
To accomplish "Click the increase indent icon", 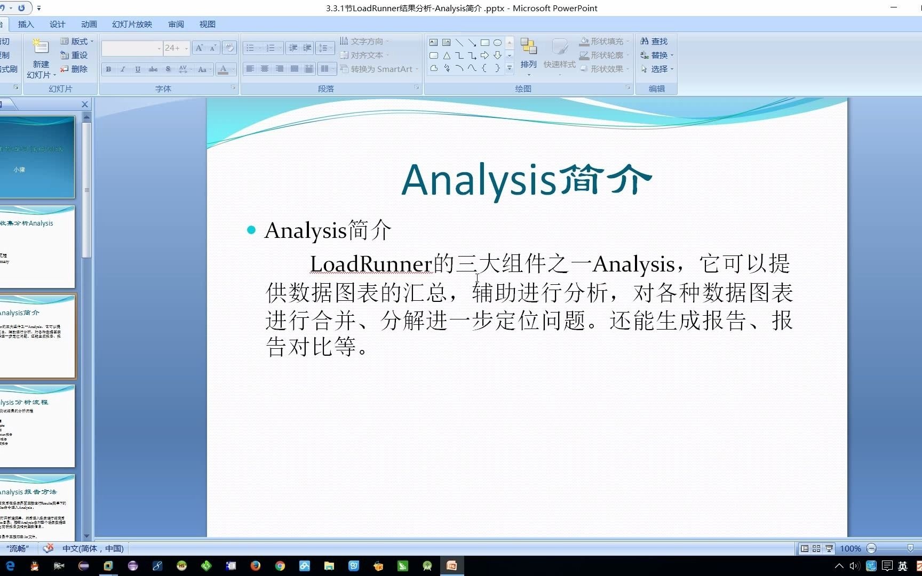I will (x=307, y=48).
